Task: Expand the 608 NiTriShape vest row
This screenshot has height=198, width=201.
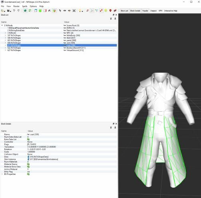Action: coord(6,43)
